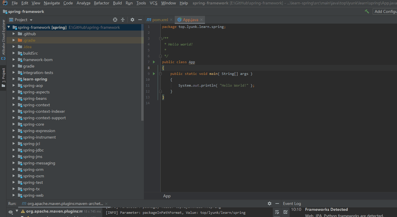
Task: Switch to the pom.xml tab
Action: click(160, 20)
